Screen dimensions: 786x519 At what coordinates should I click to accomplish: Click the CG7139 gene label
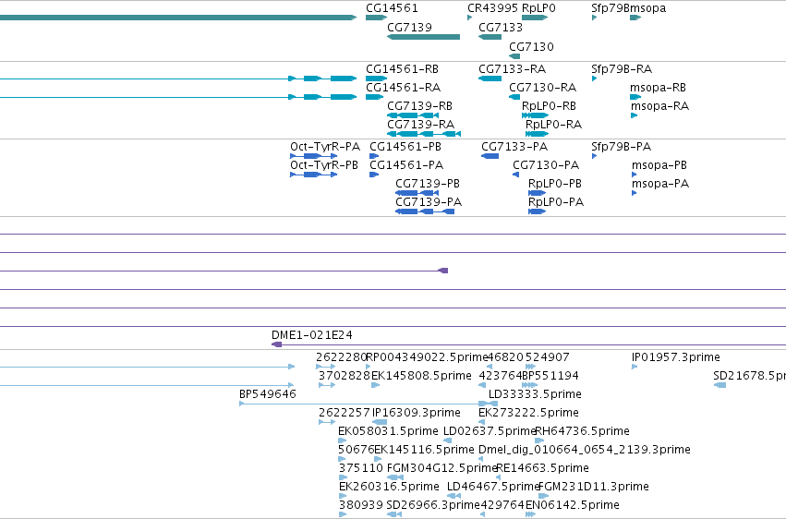click(409, 28)
